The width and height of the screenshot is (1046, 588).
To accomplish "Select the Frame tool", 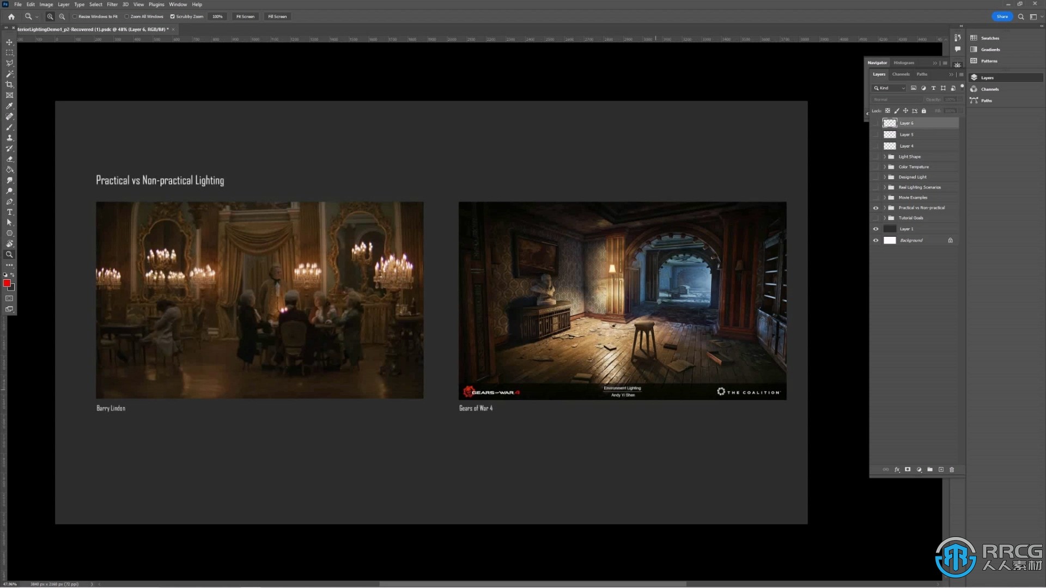I will (9, 95).
